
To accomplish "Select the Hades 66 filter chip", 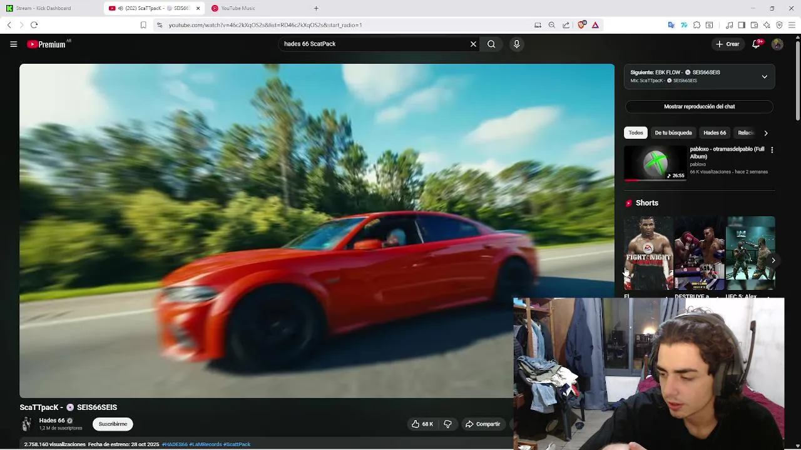I will pos(715,132).
